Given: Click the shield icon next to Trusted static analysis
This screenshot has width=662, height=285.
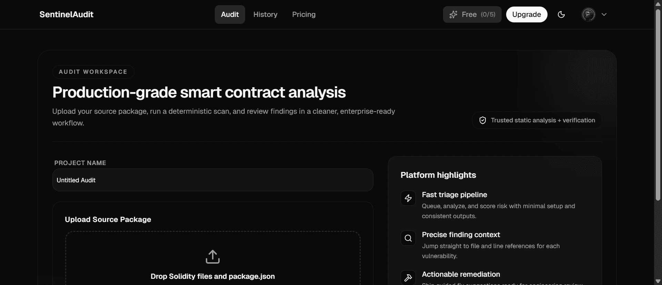Looking at the screenshot, I should coord(482,120).
